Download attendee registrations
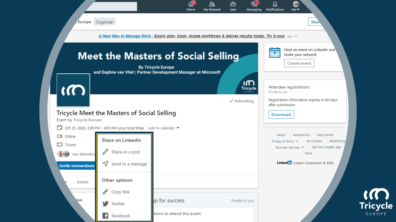Screen dimensions: 396x222 pyautogui.click(x=281, y=115)
